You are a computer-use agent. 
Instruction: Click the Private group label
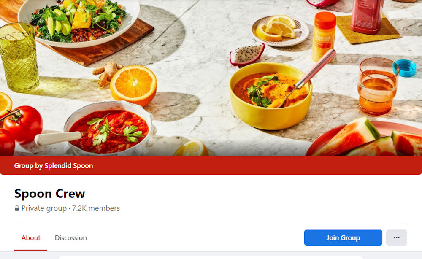click(44, 208)
